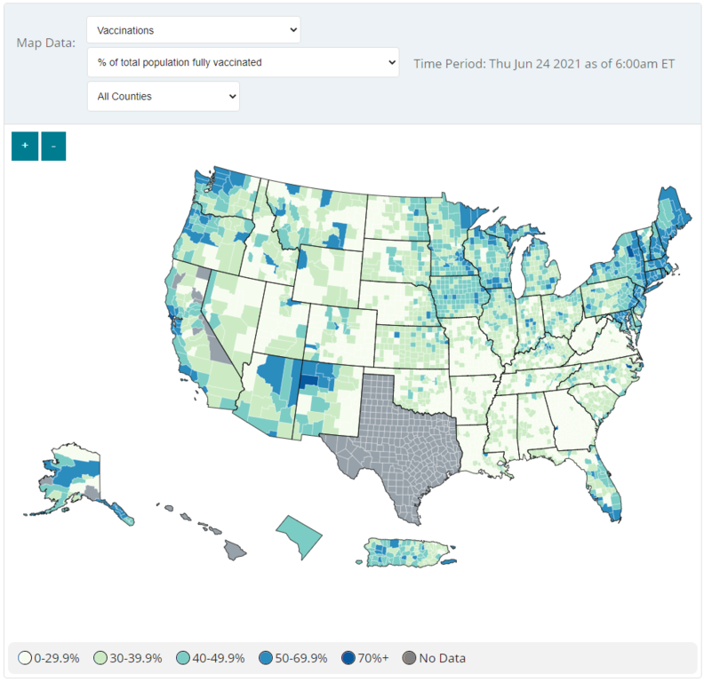Select the Washington DC inset shape
Image resolution: width=704 pixels, height=682 pixels.
tap(300, 537)
